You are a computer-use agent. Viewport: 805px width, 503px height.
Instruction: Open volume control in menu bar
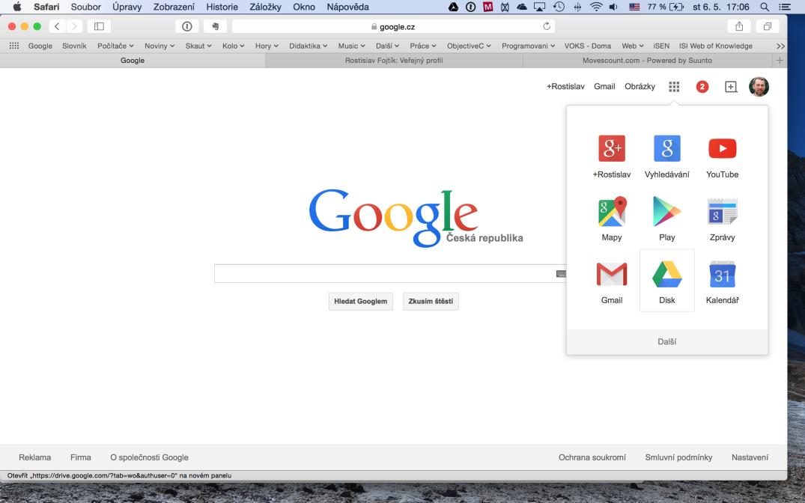point(613,7)
